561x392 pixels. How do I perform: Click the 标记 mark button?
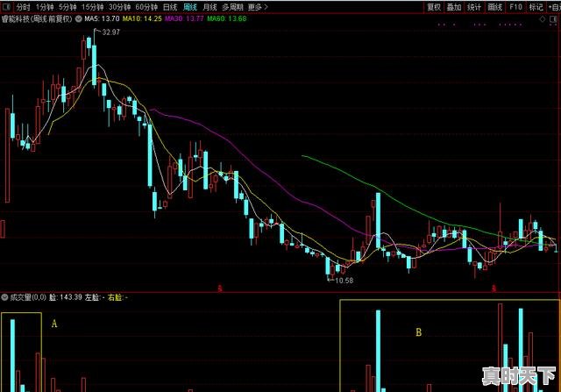click(535, 6)
